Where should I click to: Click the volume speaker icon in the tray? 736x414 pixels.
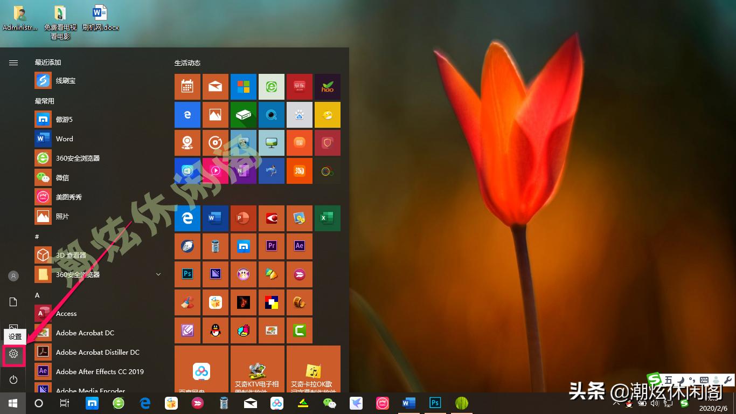click(x=655, y=403)
